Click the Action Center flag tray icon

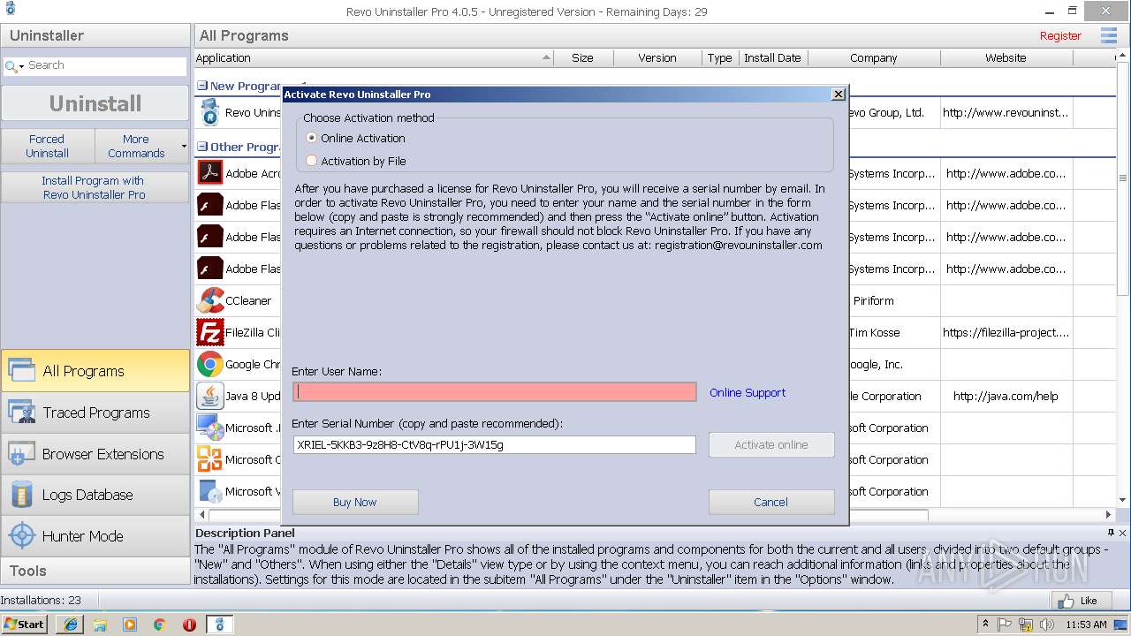pos(1005,625)
